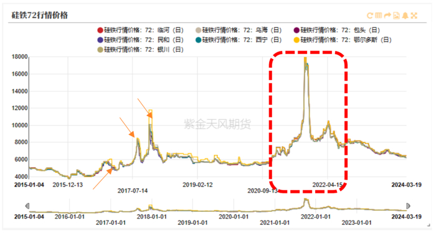This screenshot has height=233, width=436.
Task: Toggle the 西宁 (日) series legend
Action: [239, 40]
